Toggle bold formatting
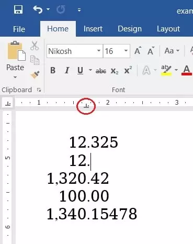 [x=53, y=71]
